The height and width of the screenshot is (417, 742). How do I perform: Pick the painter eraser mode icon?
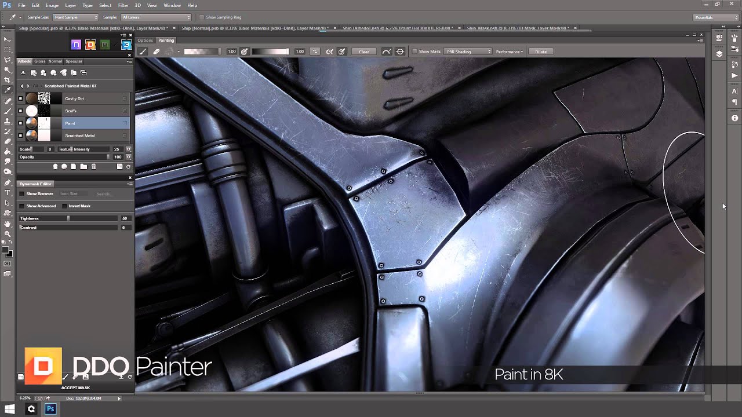pyautogui.click(x=157, y=52)
